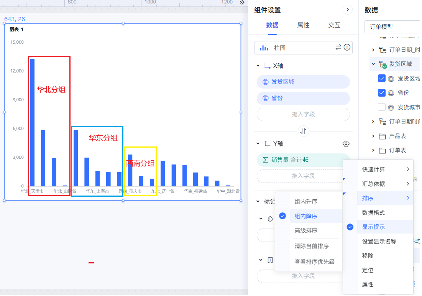Click the 排序 context menu item
422x296 pixels.
pos(385,198)
